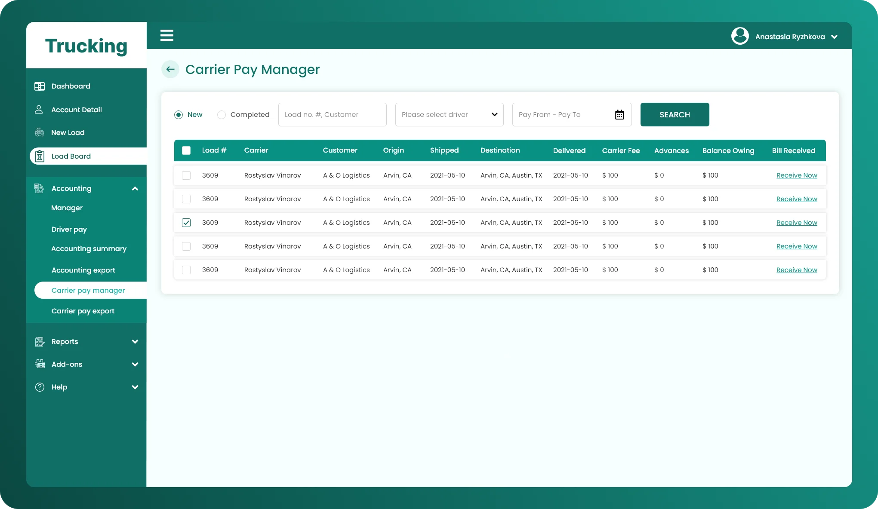Click the Carrier column header
Viewport: 878px width, 509px height.
coord(256,150)
